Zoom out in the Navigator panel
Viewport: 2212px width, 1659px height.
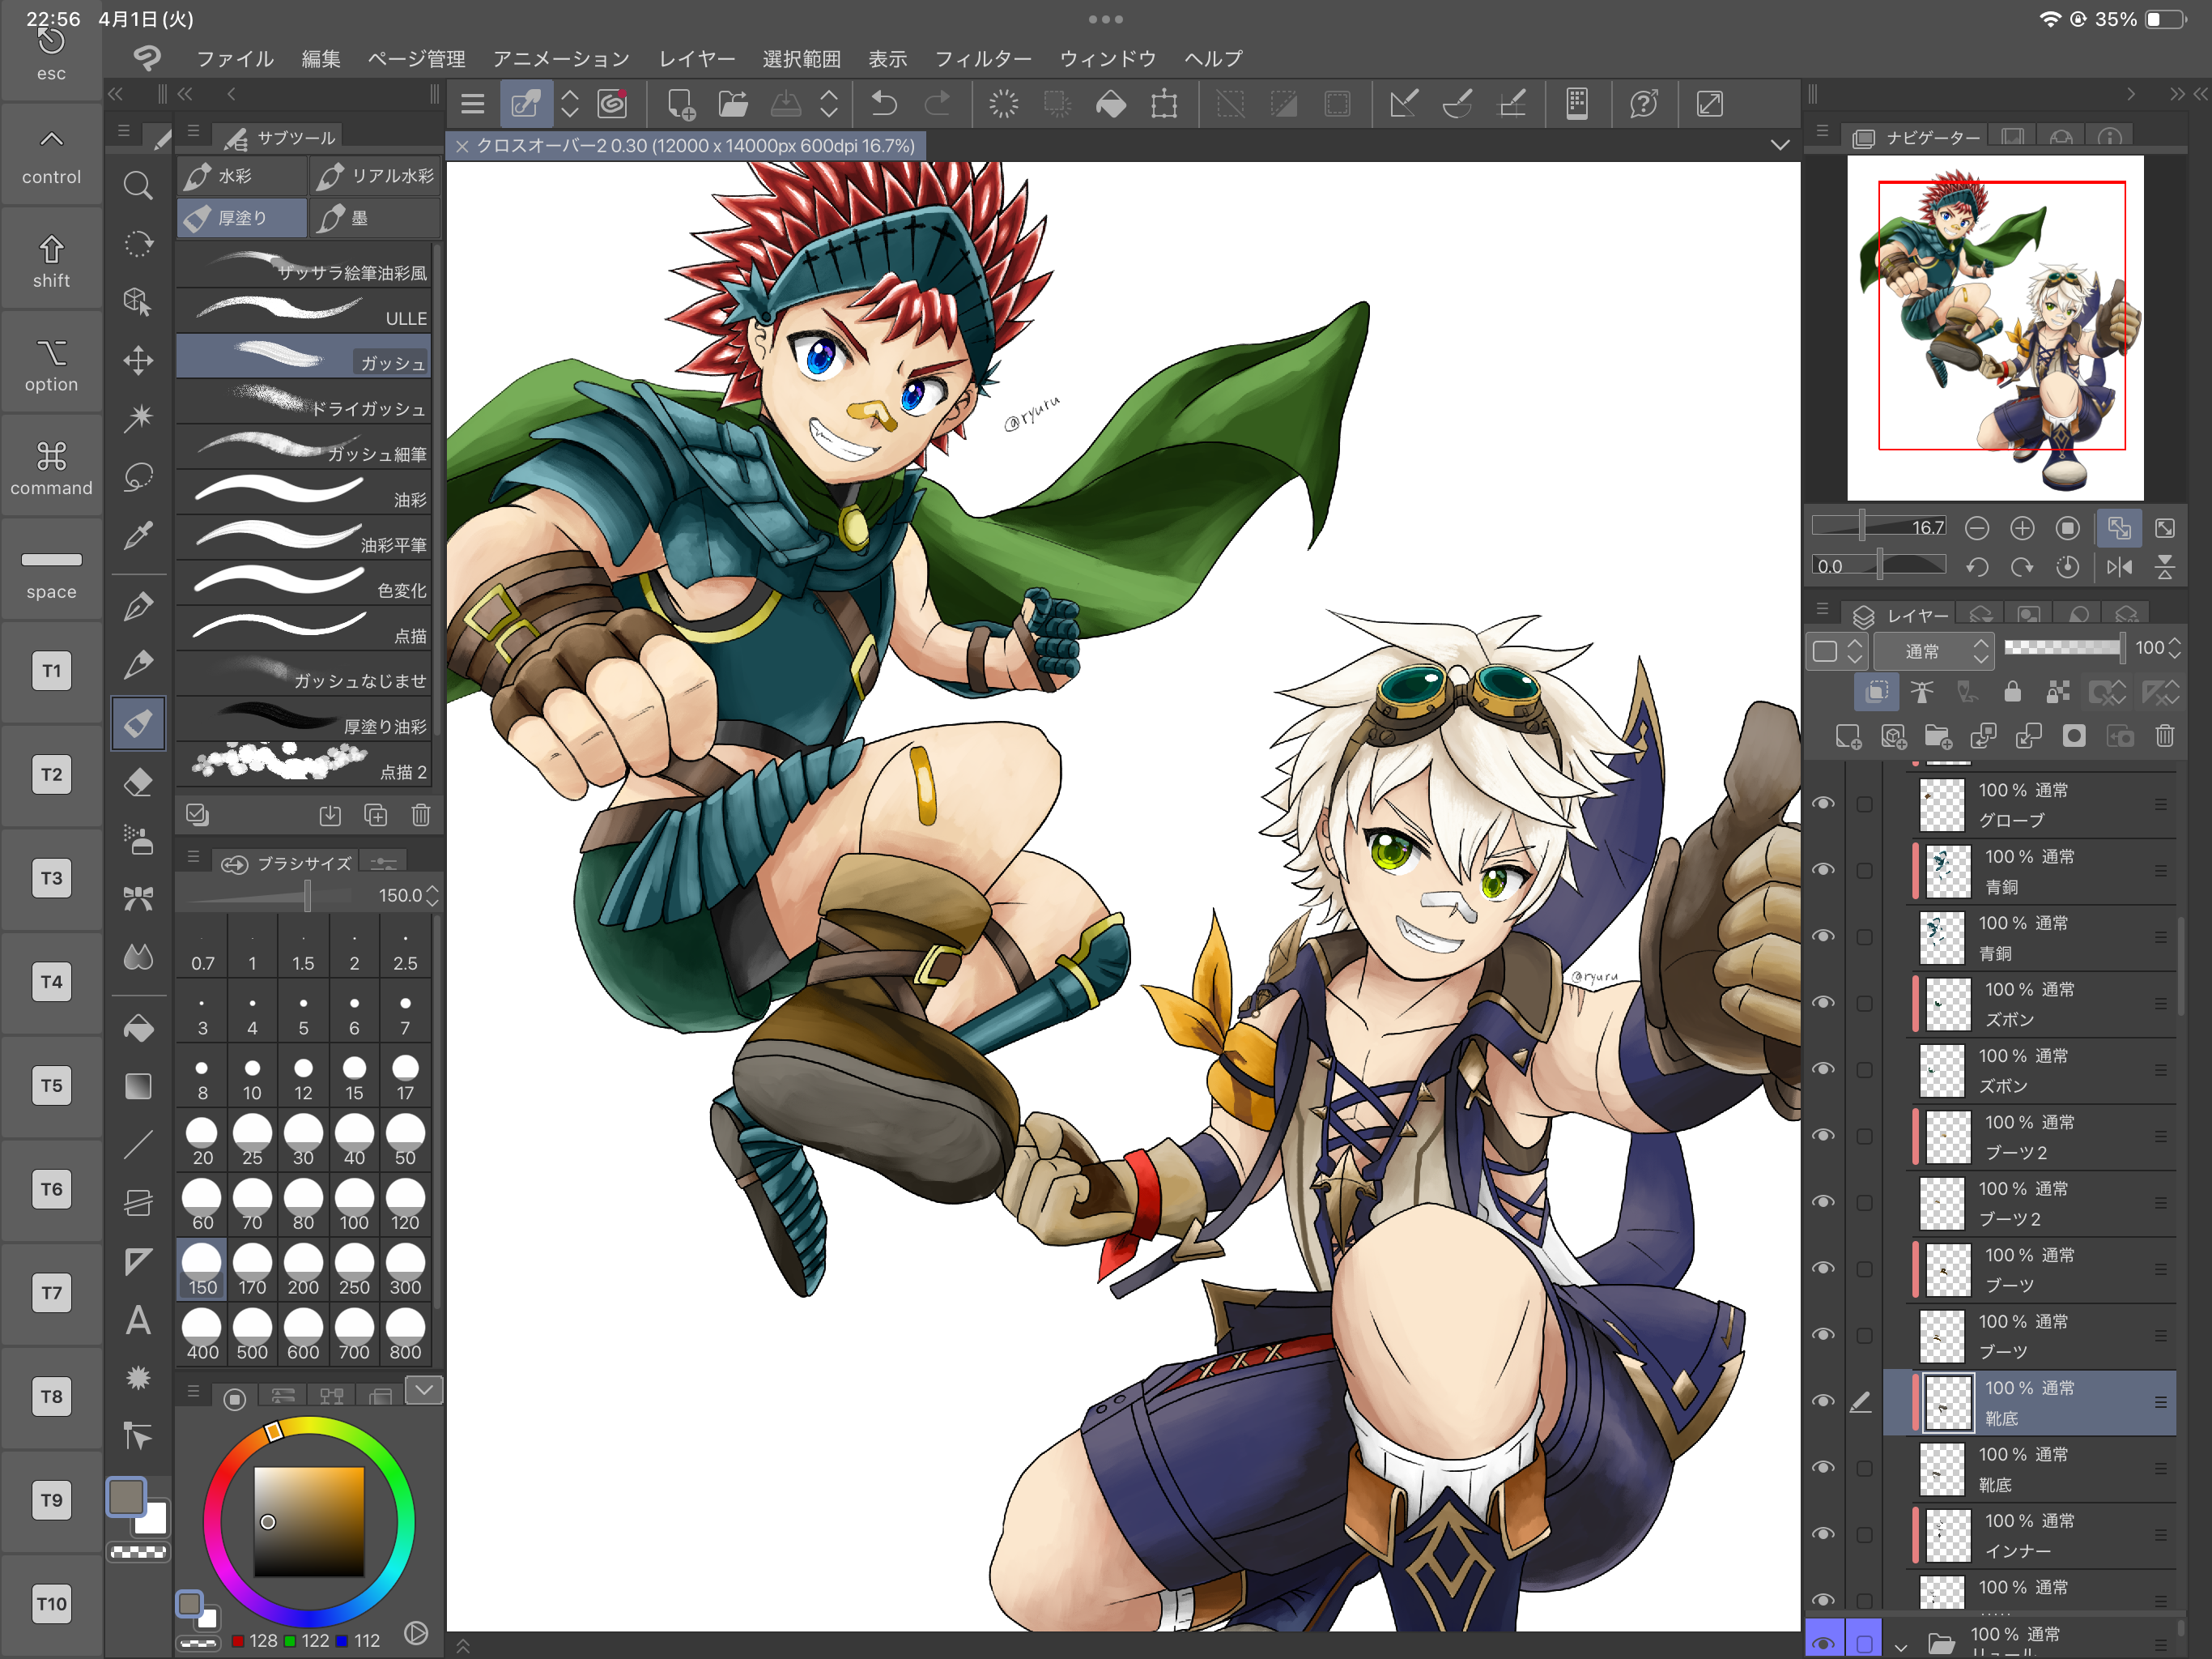[x=1976, y=527]
